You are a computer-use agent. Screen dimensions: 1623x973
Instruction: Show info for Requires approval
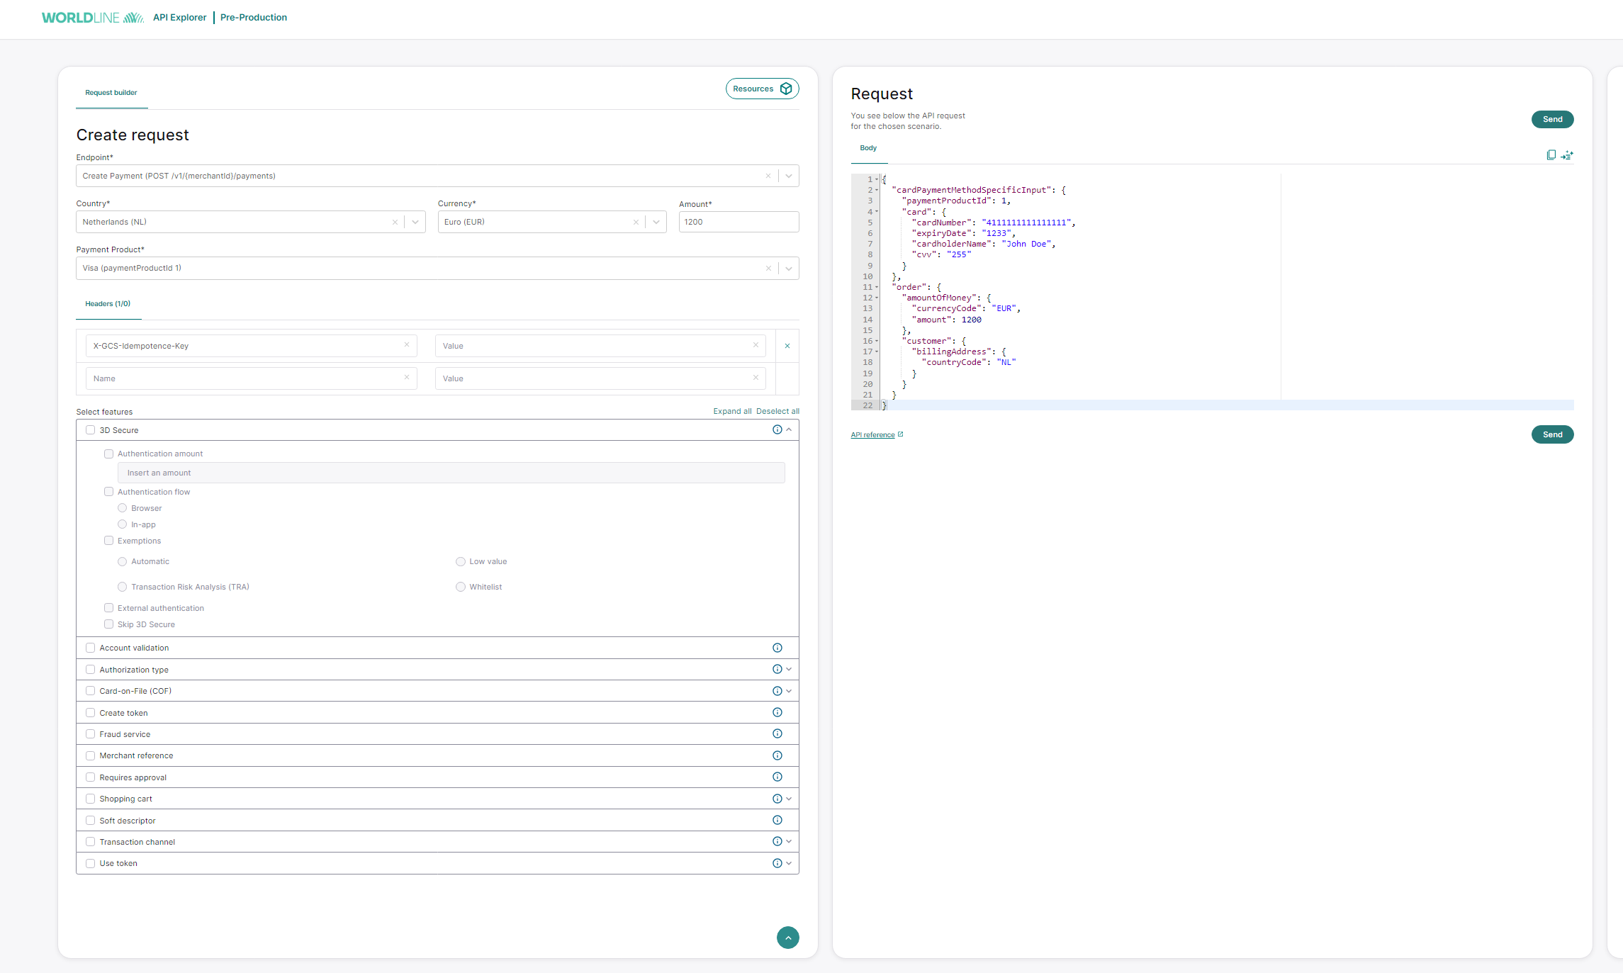tap(777, 777)
